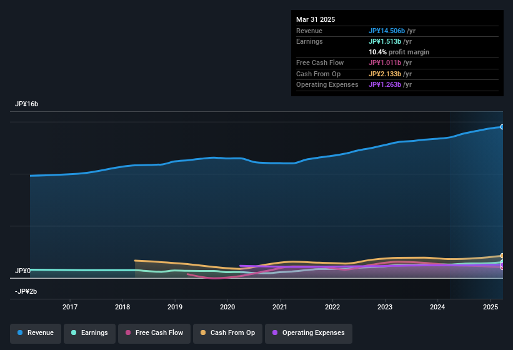Toggle the Operating Expenses legend button
The image size is (513, 350).
pos(309,333)
